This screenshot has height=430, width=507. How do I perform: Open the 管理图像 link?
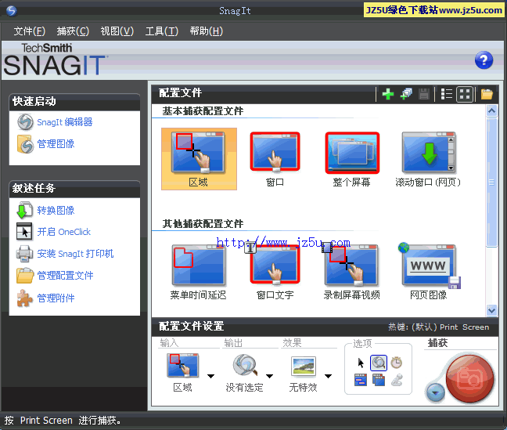click(56, 144)
